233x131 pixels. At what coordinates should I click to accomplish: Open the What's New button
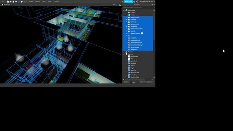point(129,1)
